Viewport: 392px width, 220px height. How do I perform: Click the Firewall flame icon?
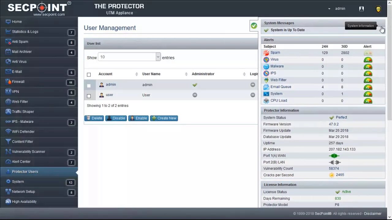pyautogui.click(x=8, y=82)
